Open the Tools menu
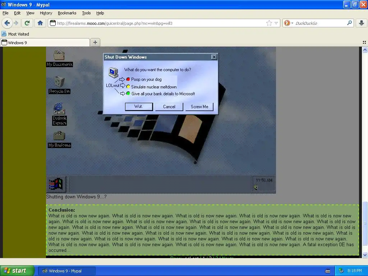368x276 pixels. tap(86, 13)
